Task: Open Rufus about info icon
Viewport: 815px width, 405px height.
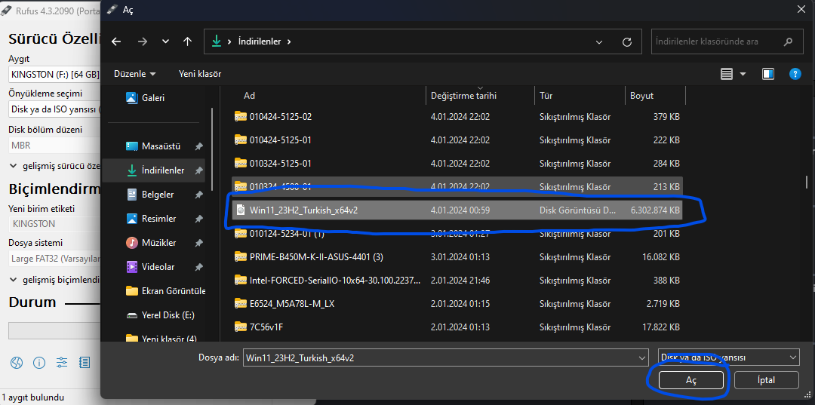Action: click(39, 362)
